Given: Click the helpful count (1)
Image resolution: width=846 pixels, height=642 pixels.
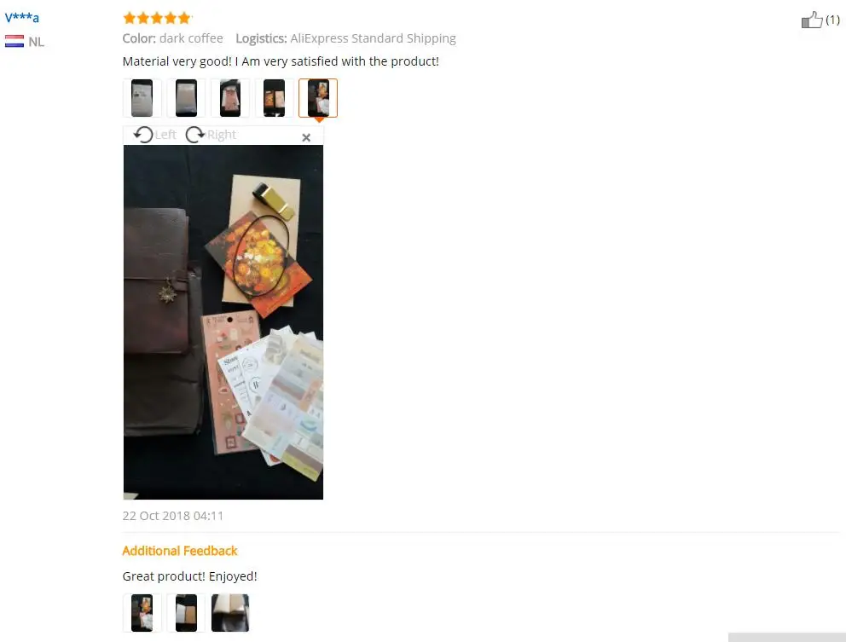Looking at the screenshot, I should point(832,20).
